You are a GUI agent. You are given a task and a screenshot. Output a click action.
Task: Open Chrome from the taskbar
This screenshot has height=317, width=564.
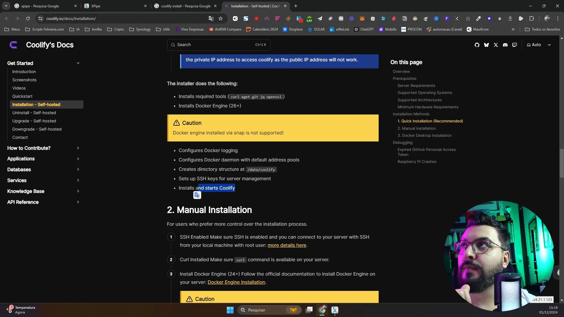[322, 310]
